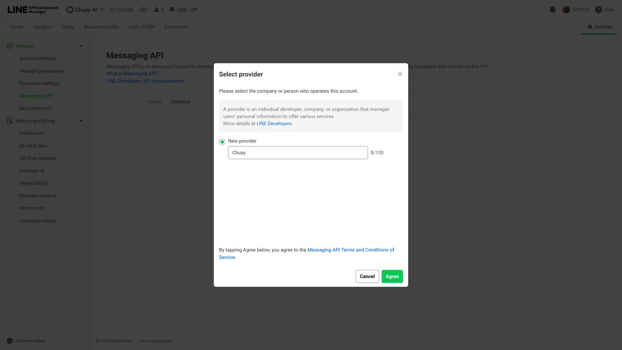Open Monthly plan in the sidebar
This screenshot has width=622, height=350.
click(33, 146)
